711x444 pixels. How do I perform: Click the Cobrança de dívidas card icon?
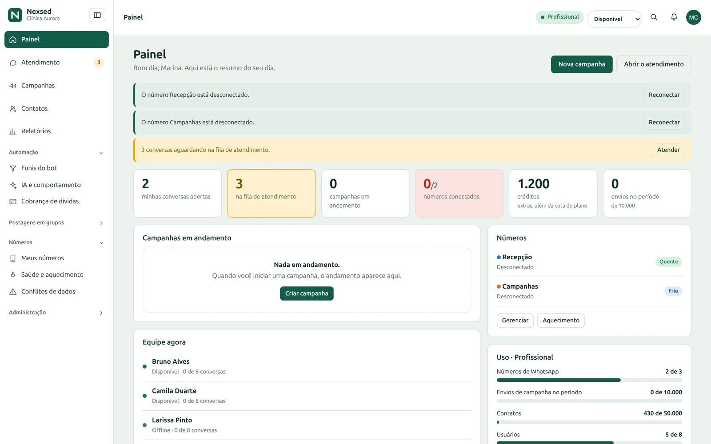[13, 202]
